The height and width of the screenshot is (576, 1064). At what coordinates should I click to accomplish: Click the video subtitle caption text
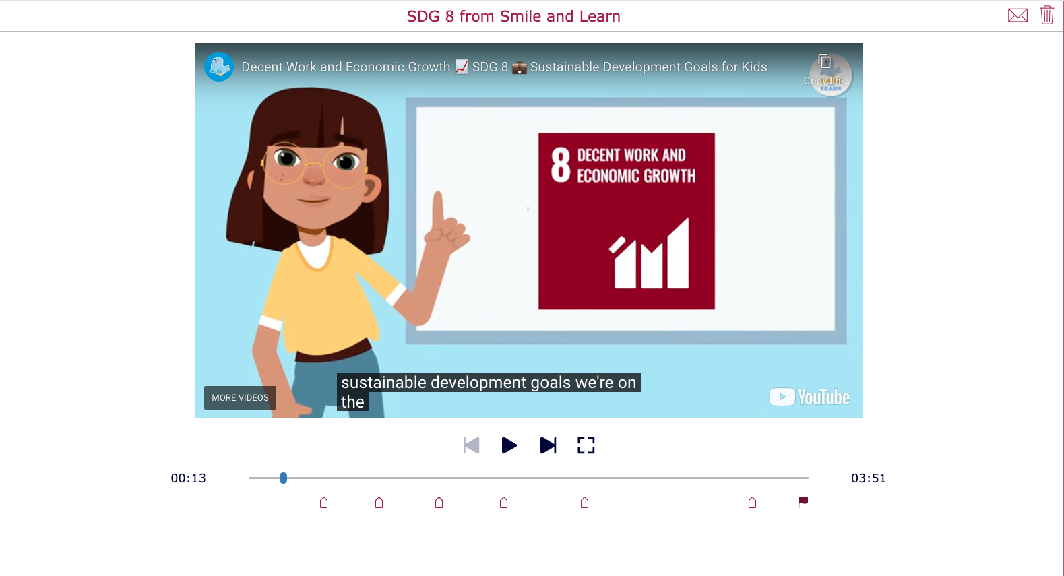489,392
